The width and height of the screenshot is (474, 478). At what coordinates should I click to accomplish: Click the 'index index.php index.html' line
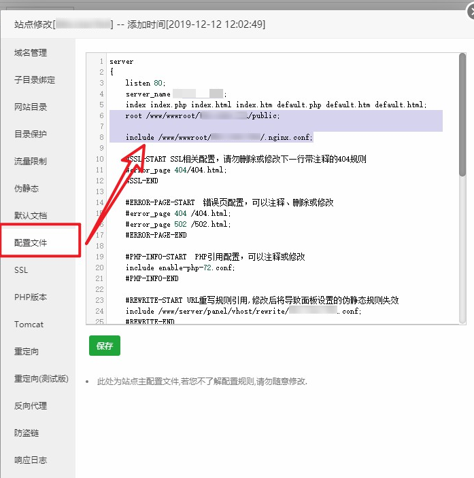276,105
